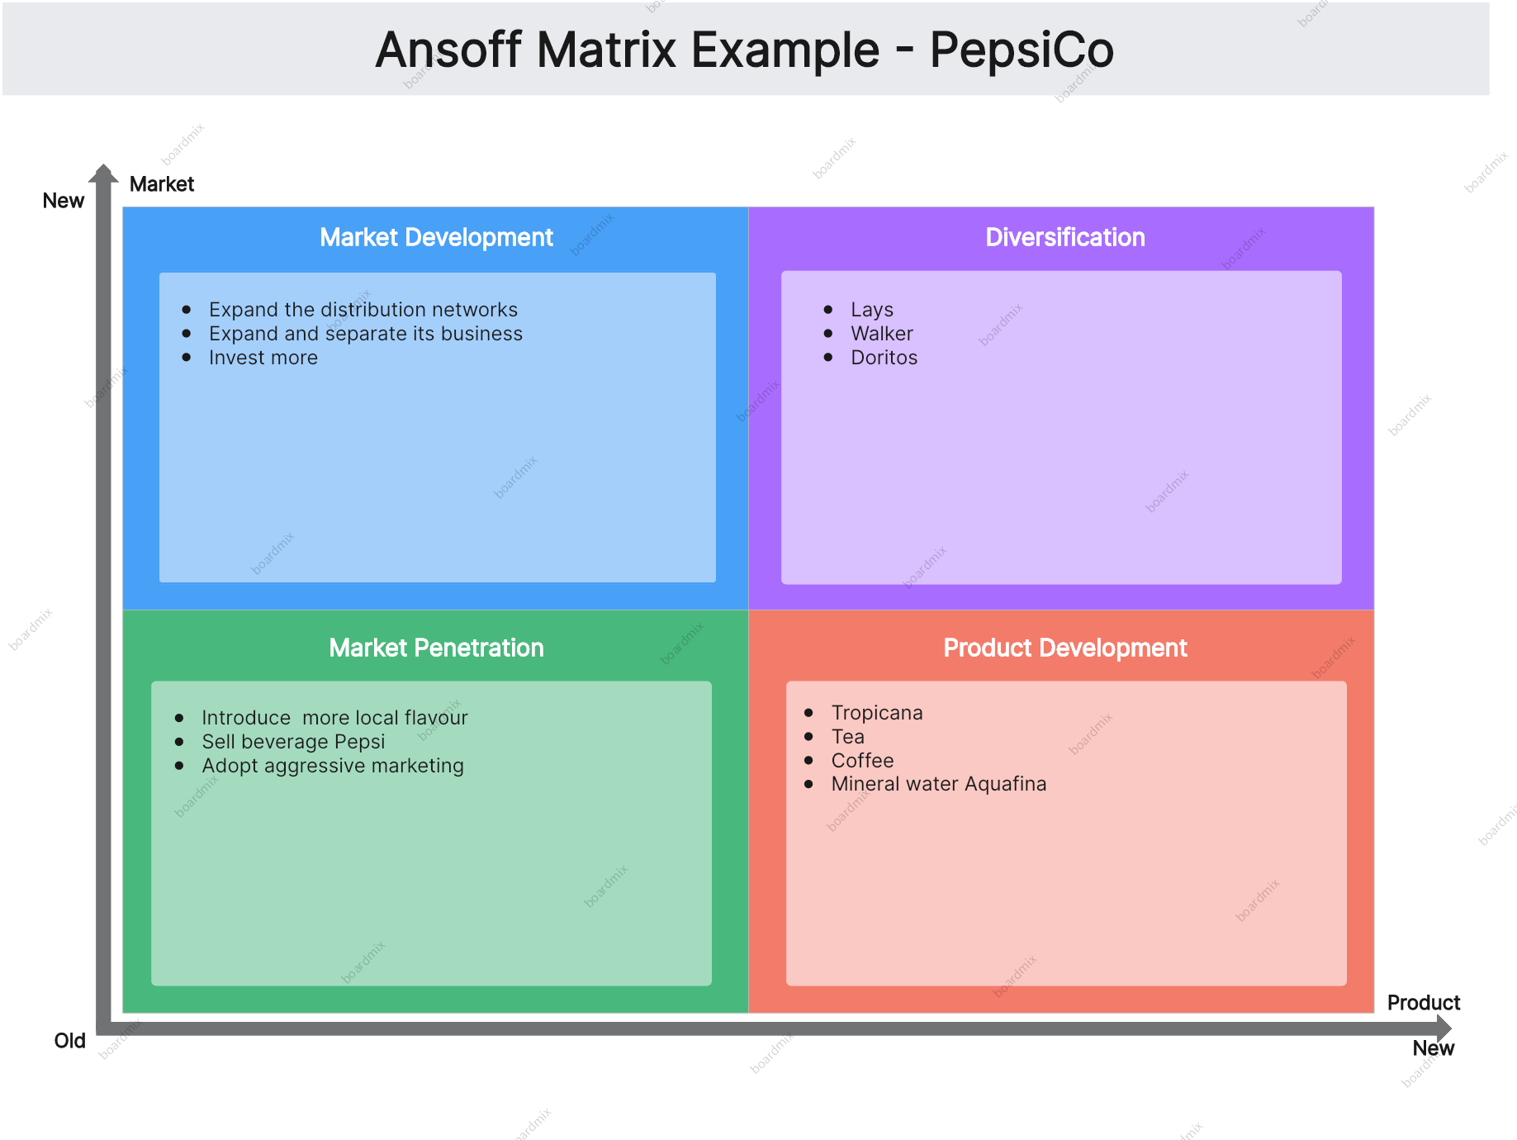Select 'Expand and separate its business' bullet
The width and height of the screenshot is (1517, 1140).
pyautogui.click(x=366, y=334)
